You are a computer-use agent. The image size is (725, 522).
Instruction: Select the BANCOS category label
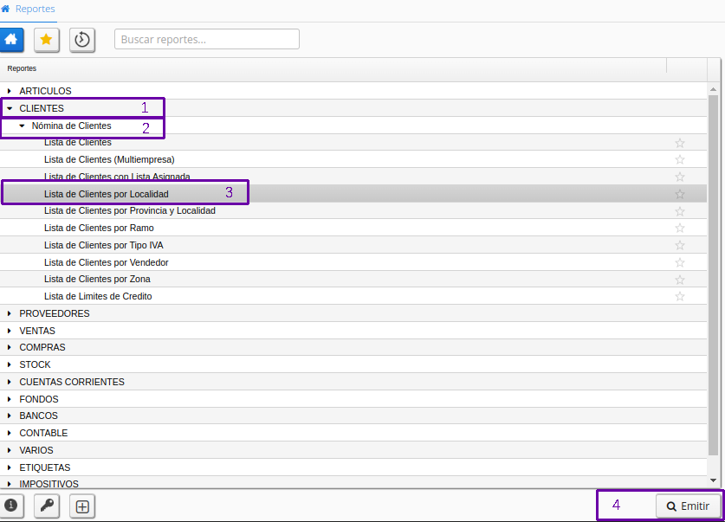(38, 416)
